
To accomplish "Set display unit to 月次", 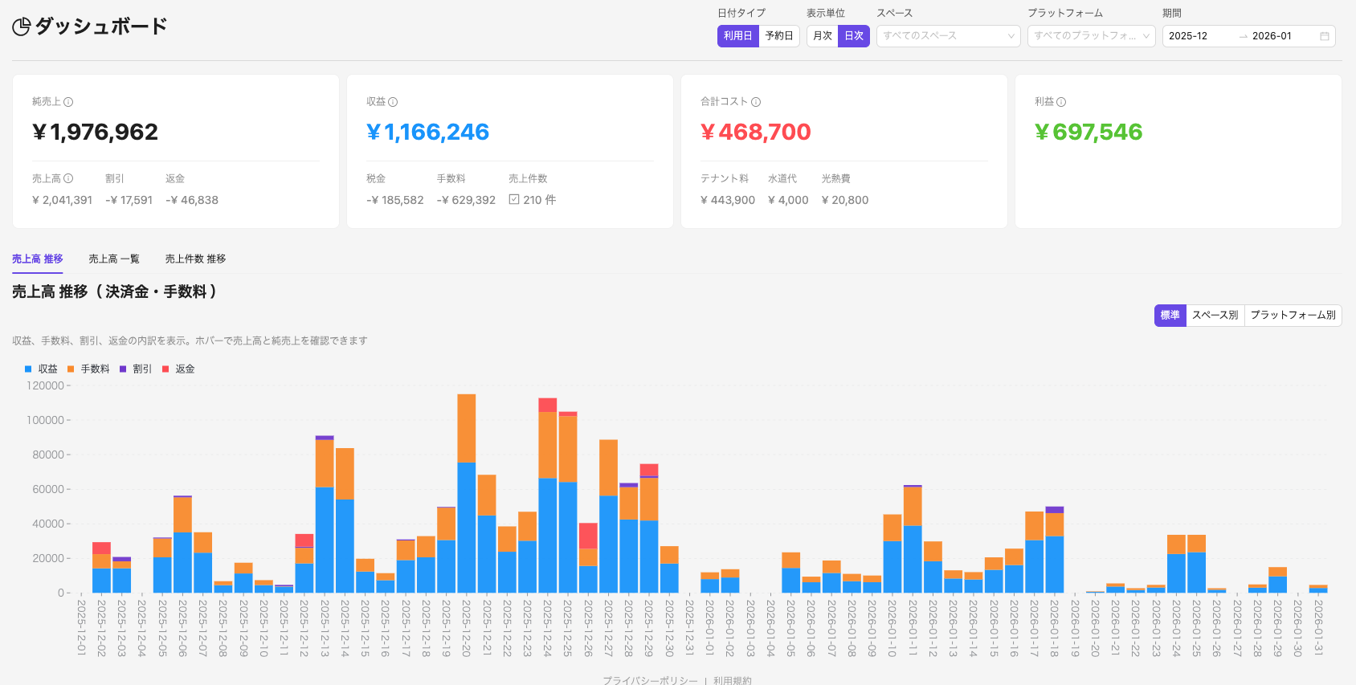I will point(822,36).
